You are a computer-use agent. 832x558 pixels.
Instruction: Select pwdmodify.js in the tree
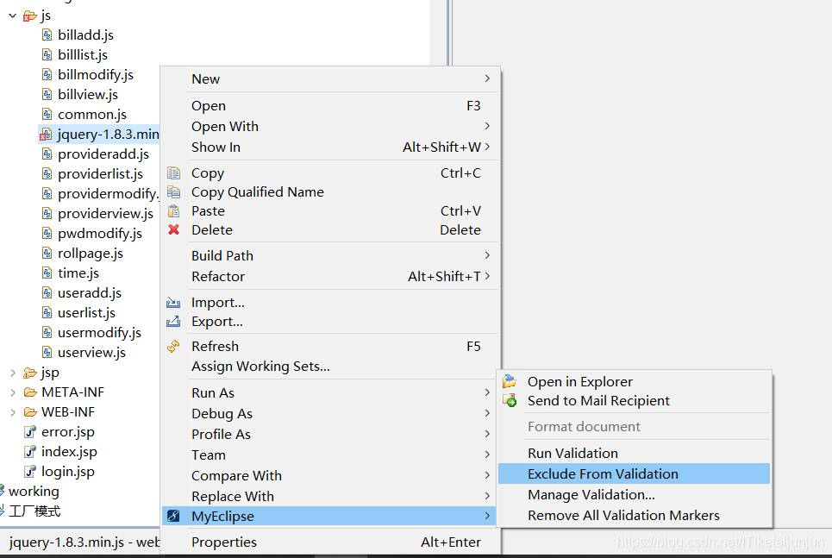tap(100, 234)
